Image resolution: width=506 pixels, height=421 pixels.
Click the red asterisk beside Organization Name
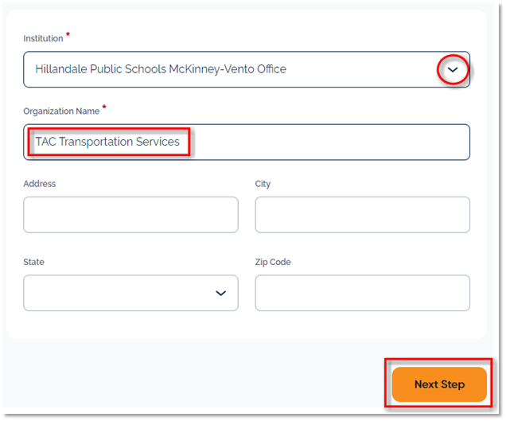(x=103, y=108)
